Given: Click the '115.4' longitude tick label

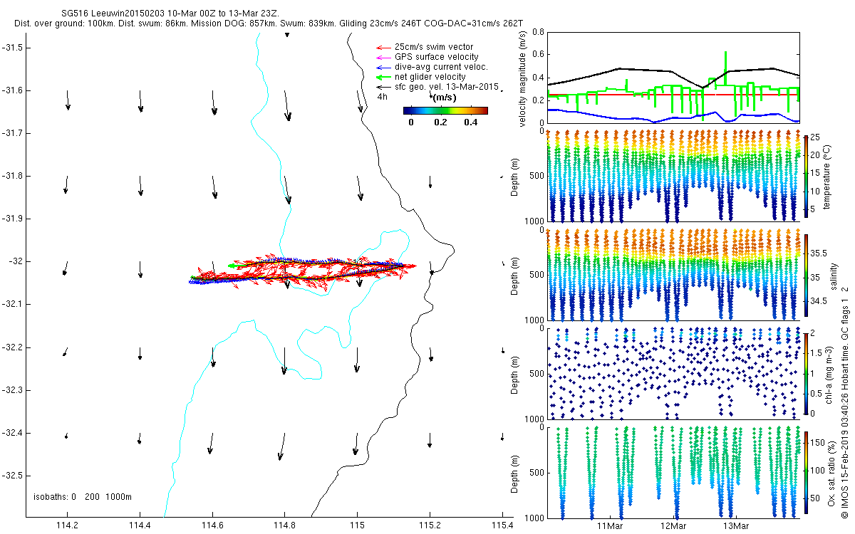Looking at the screenshot, I should point(502,526).
